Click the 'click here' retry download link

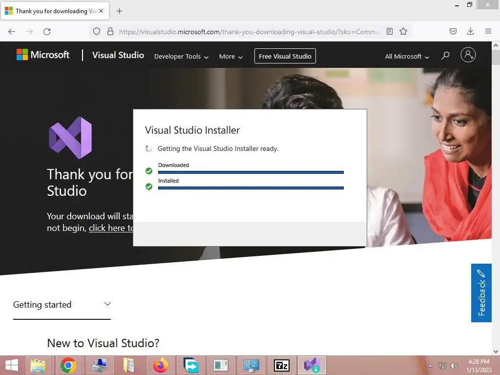(x=111, y=228)
